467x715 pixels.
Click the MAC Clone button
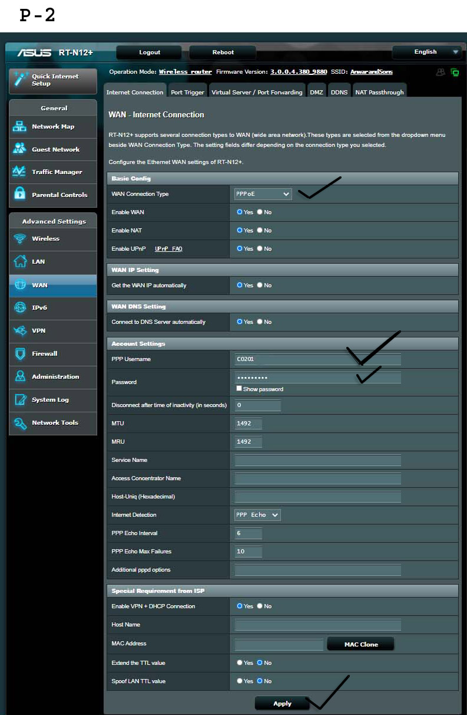pyautogui.click(x=360, y=644)
